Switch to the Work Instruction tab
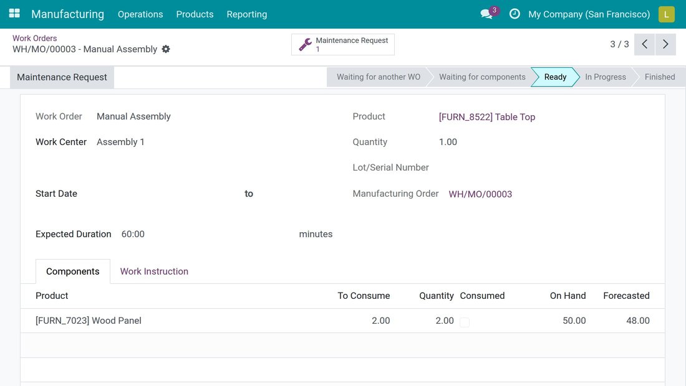 [x=154, y=271]
